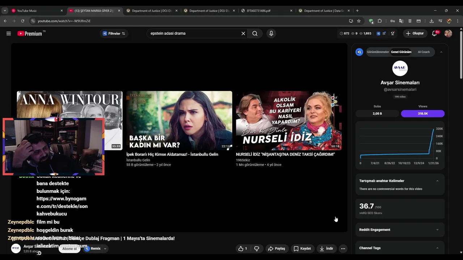
Task: Open İstanbullu Gelin channel link
Action: 138,160
